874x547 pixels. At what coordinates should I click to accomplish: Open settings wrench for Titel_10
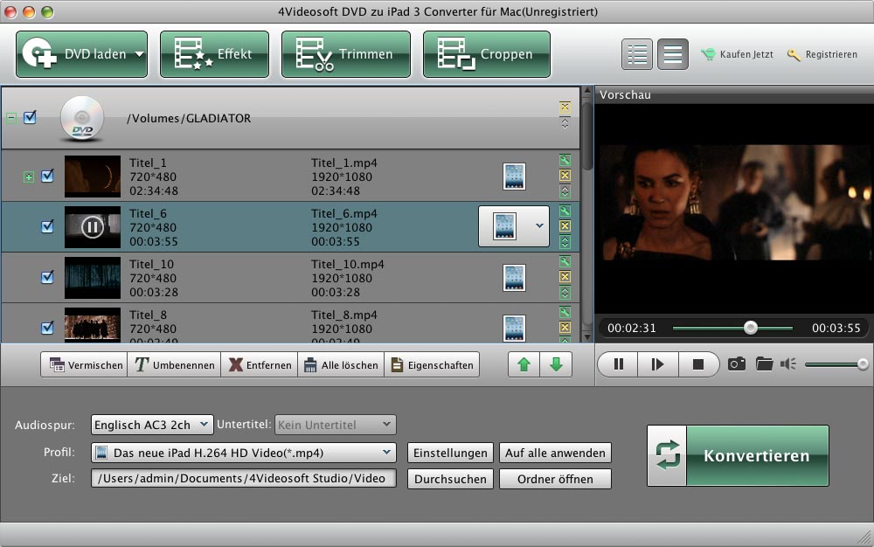(x=565, y=262)
